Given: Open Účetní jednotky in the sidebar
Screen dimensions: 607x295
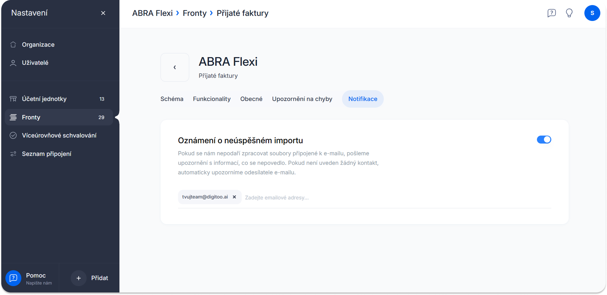Looking at the screenshot, I should tap(59, 99).
